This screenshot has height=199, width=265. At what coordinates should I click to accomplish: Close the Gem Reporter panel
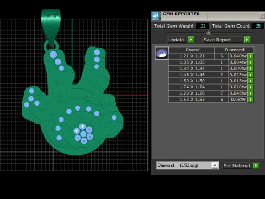[262, 16]
